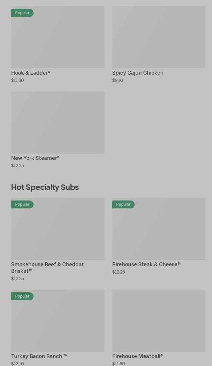Screen dimensions: 212x366
Task: Click the $9.10 Spicy Cajun Chicken price
Action: 118,80
